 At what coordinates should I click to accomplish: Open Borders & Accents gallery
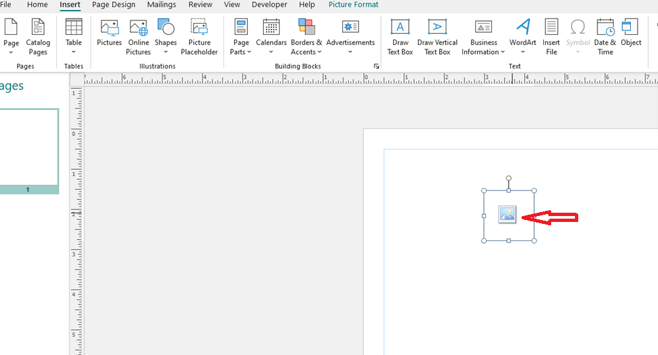[x=307, y=37]
